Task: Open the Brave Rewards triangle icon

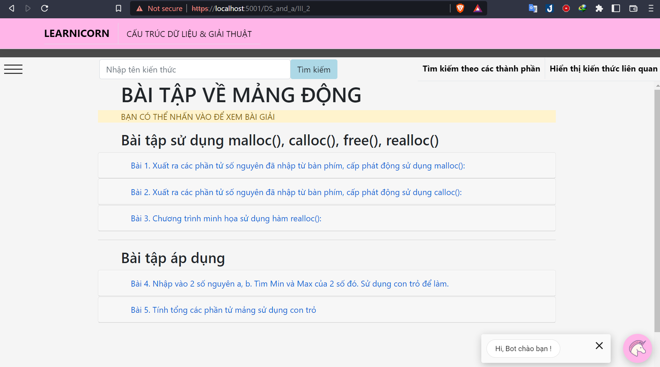Action: pyautogui.click(x=477, y=8)
